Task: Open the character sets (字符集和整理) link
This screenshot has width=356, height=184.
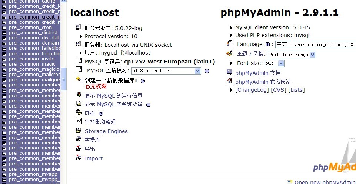Action: point(100,122)
